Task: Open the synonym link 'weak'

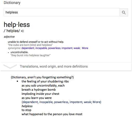Action: 77,48
